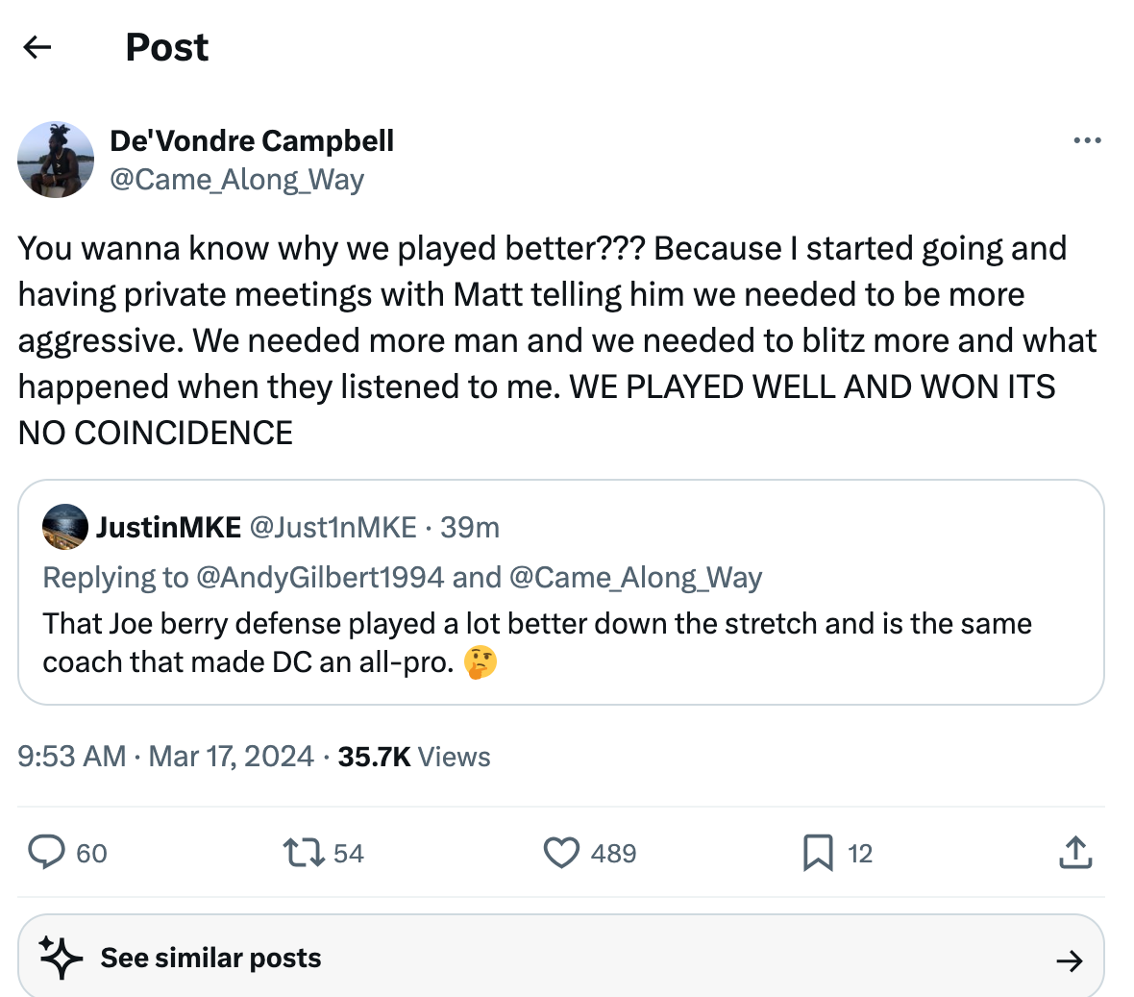Share the post via upload icon
Screen dimensions: 1134x997
[1075, 853]
